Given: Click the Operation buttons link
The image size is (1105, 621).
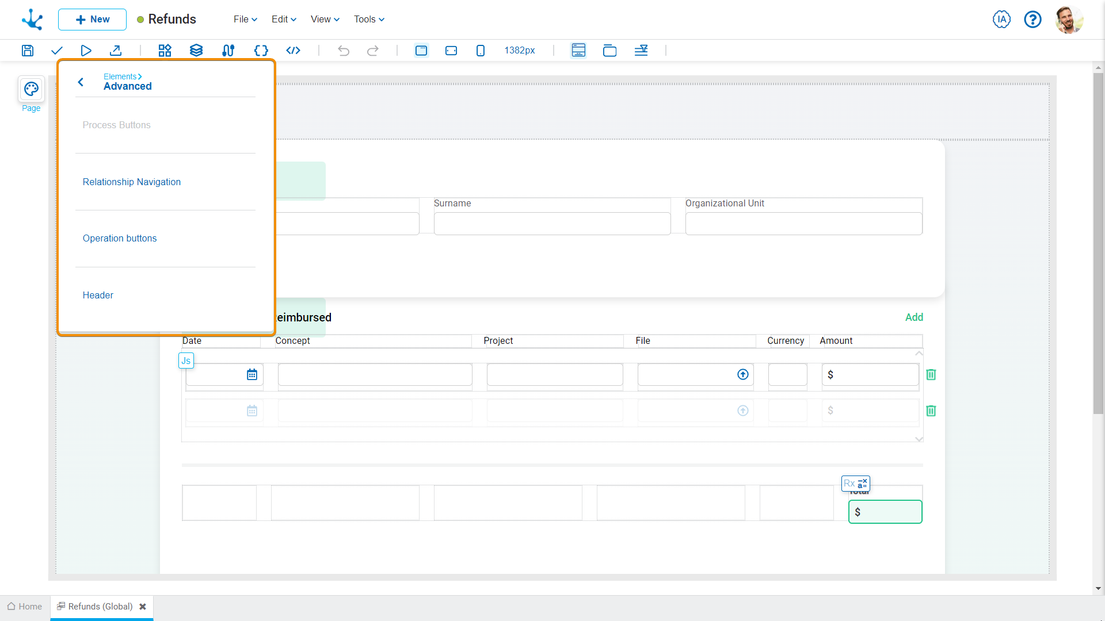Looking at the screenshot, I should [120, 238].
